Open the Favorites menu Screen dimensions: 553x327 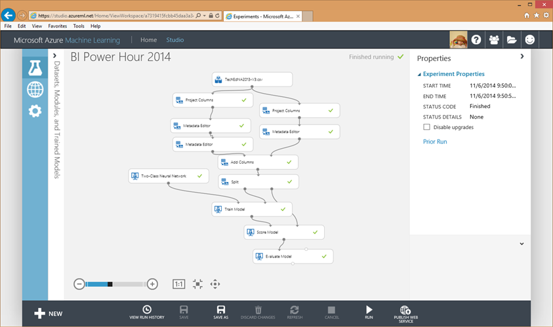coord(58,26)
